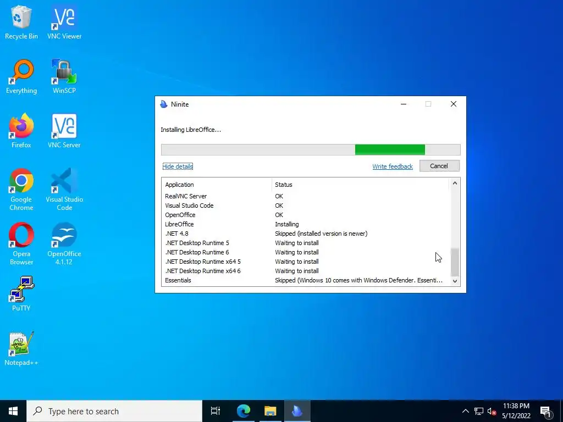Click the details list scrollbar thumb
Screen dimensions: 563x422
click(455, 262)
